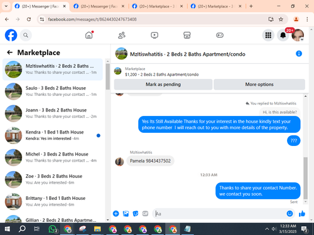Attach a photo with the image icon
Image resolution: width=314 pixels, height=235 pixels.
point(126,214)
